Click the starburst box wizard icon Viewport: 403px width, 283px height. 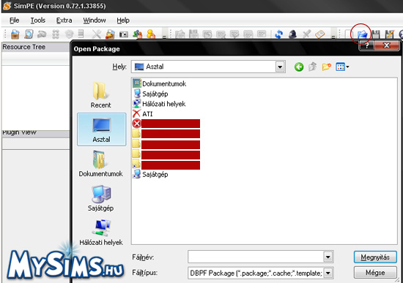pyautogui.click(x=110, y=34)
